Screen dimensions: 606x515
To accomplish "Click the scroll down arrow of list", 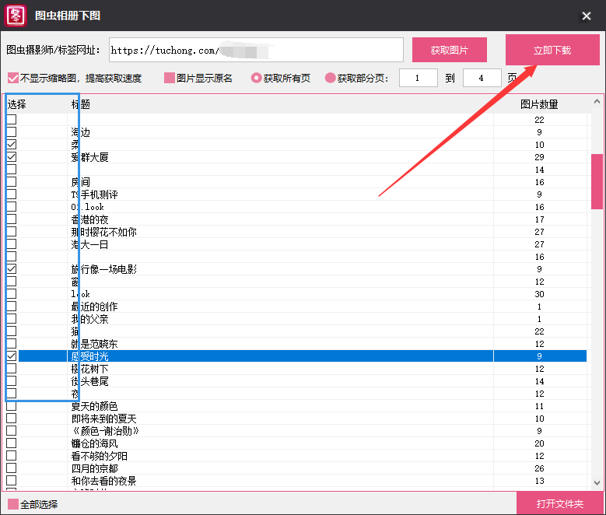I will [x=597, y=483].
